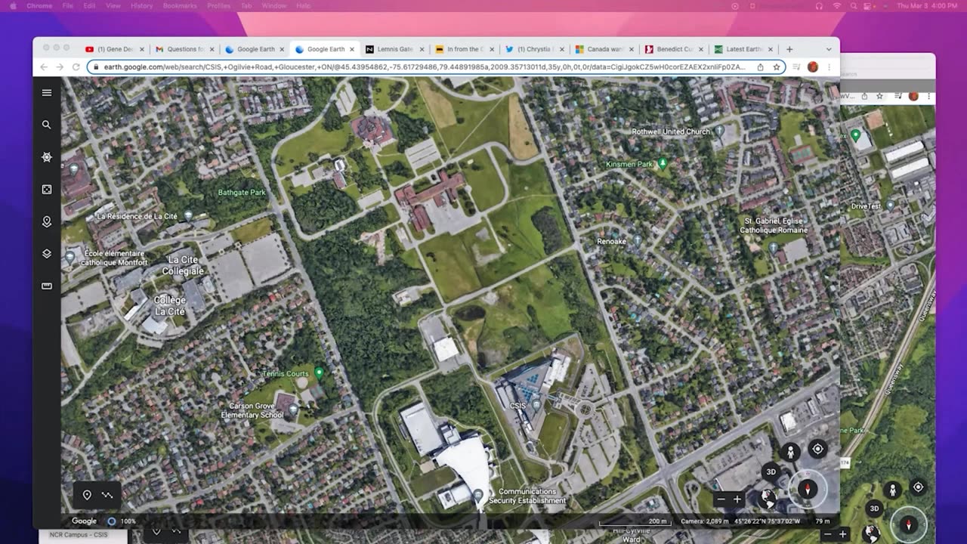967x544 pixels.
Task: Click the coordinates readout in status bar
Action: 768,521
